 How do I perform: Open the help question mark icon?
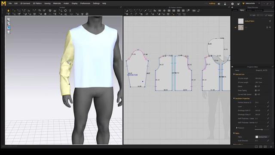(232, 4)
